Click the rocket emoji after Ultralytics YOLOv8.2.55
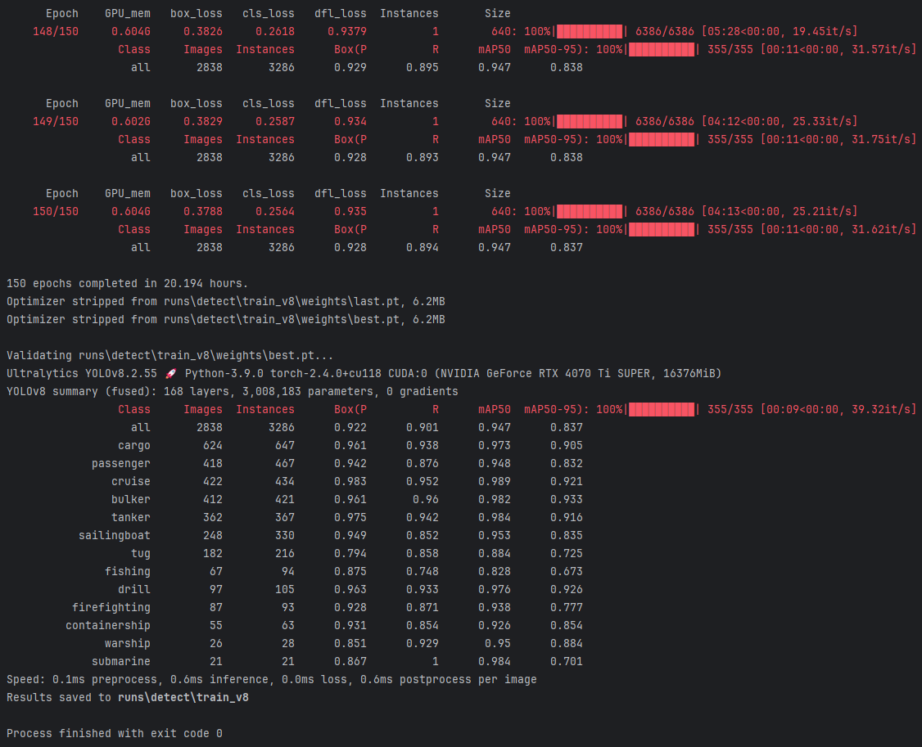The height and width of the screenshot is (747, 922). pos(170,374)
